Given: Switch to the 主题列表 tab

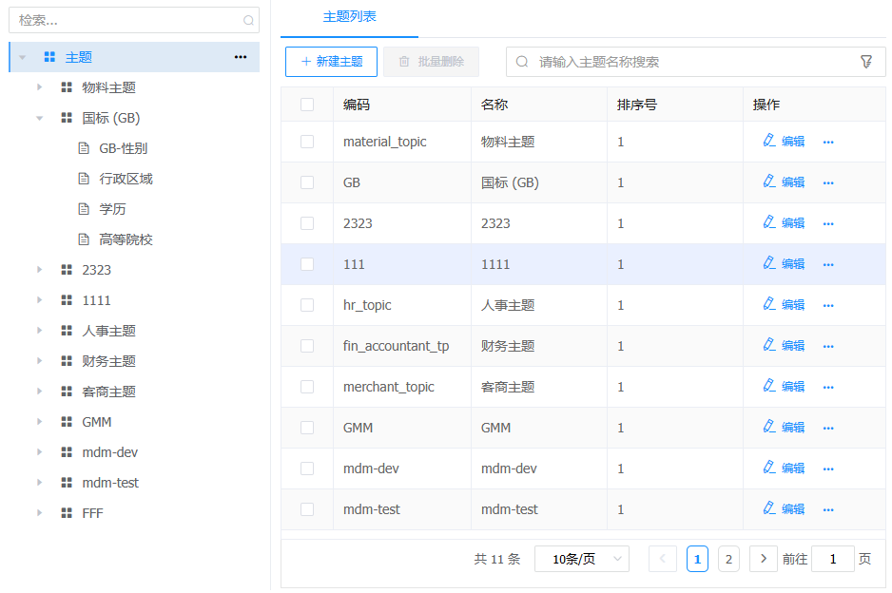Looking at the screenshot, I should point(349,17).
